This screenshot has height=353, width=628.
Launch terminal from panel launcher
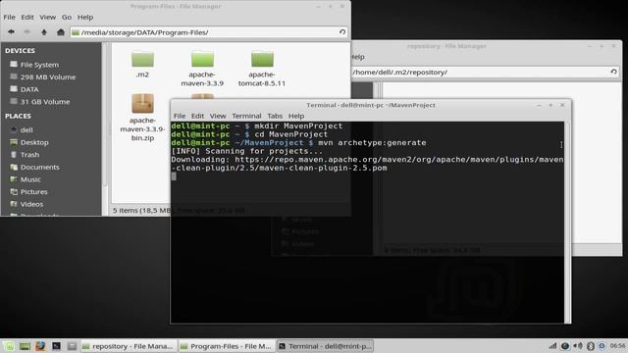(x=56, y=346)
